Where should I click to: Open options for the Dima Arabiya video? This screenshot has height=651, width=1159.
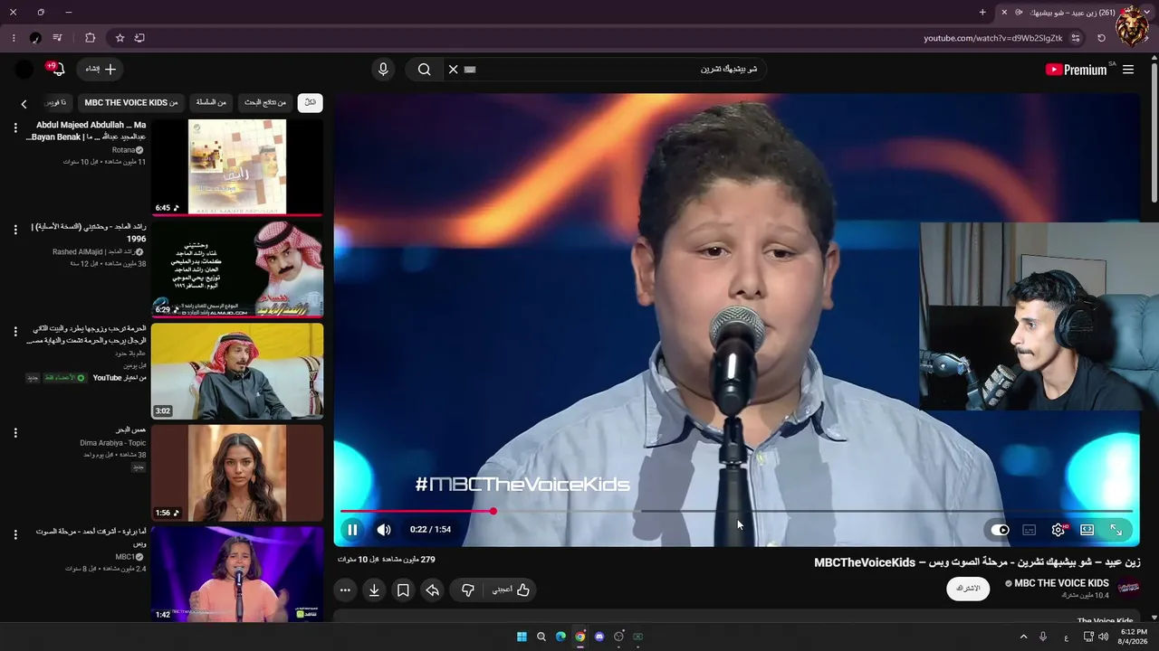tap(15, 433)
